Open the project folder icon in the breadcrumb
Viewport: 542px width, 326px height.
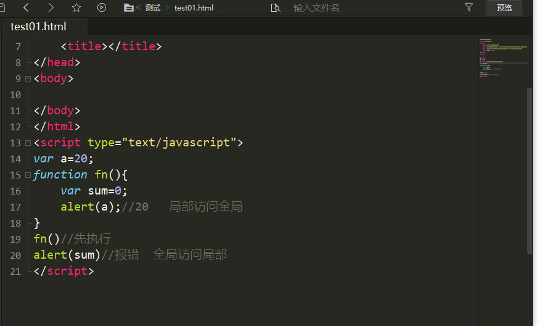coord(129,7)
